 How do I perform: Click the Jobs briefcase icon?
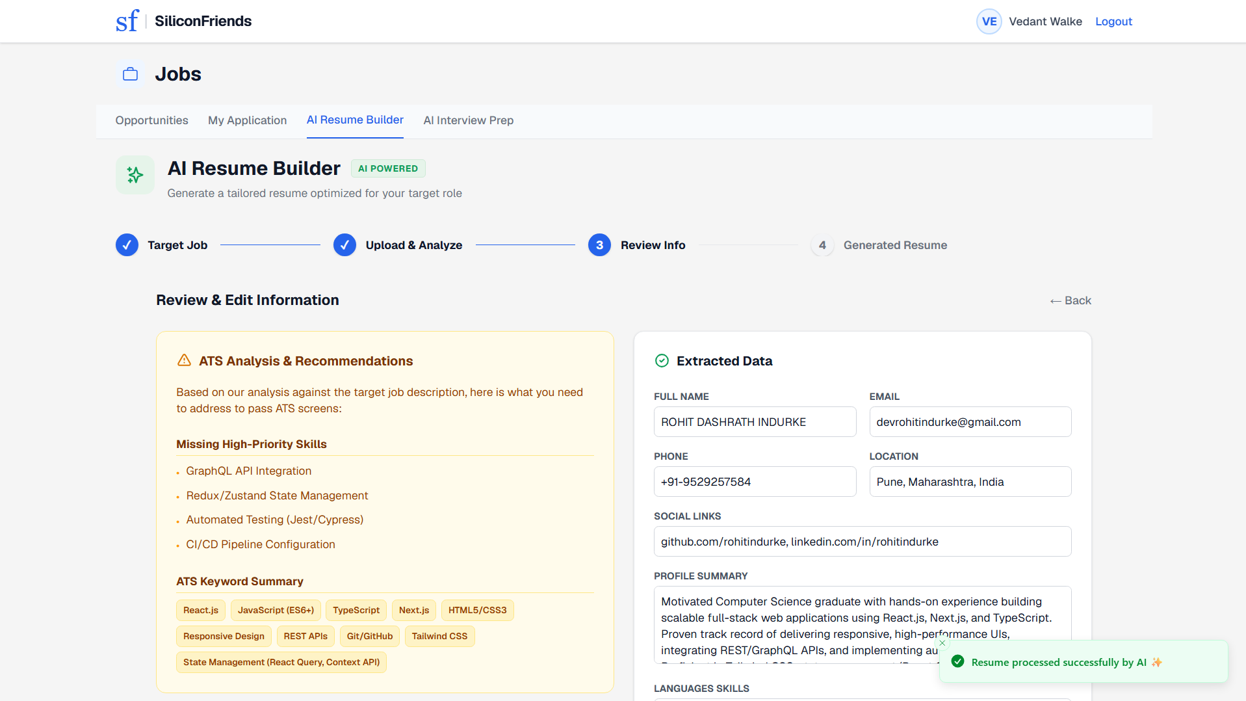coord(131,74)
